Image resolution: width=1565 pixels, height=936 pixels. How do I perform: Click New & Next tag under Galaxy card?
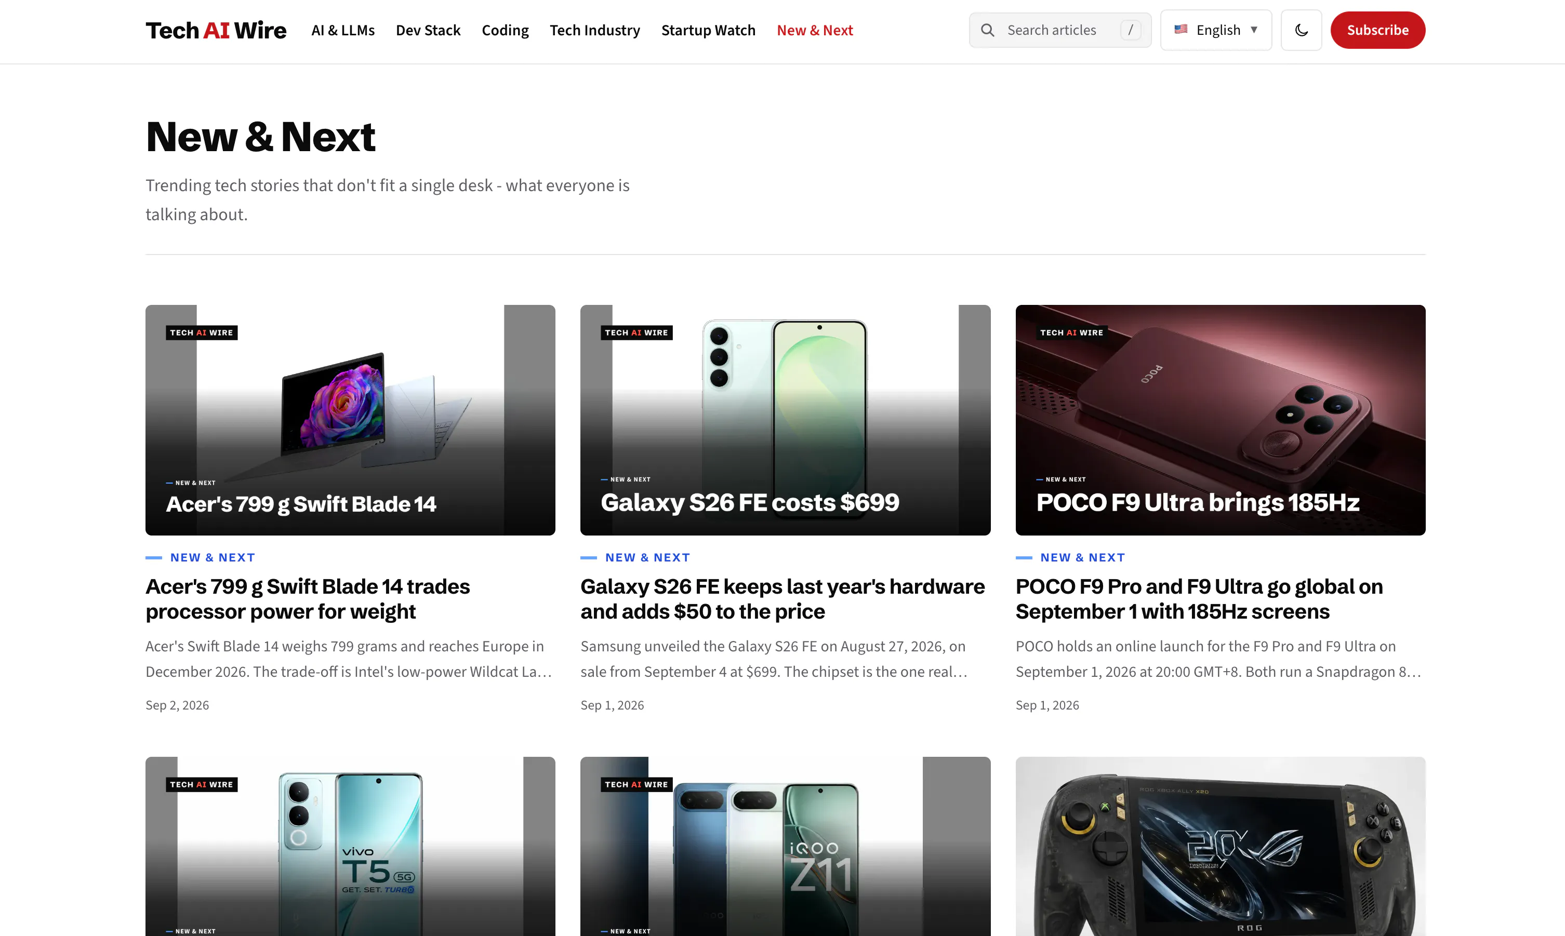point(648,557)
